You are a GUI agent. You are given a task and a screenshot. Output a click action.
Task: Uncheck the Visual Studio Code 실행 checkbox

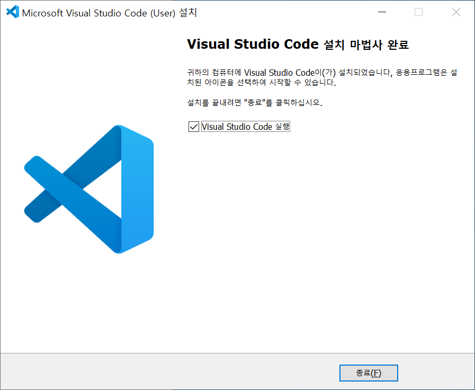tap(194, 127)
